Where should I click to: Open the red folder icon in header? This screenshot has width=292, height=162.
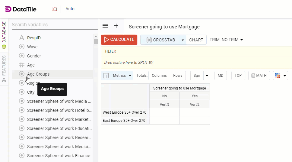tap(54, 9)
